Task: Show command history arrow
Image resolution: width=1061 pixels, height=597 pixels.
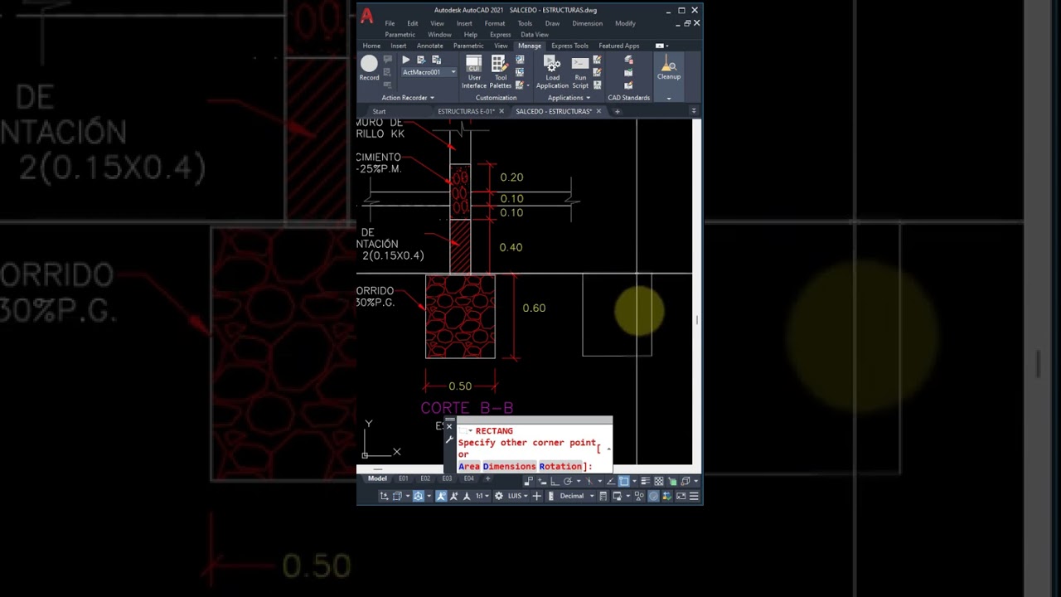Action: [x=608, y=449]
